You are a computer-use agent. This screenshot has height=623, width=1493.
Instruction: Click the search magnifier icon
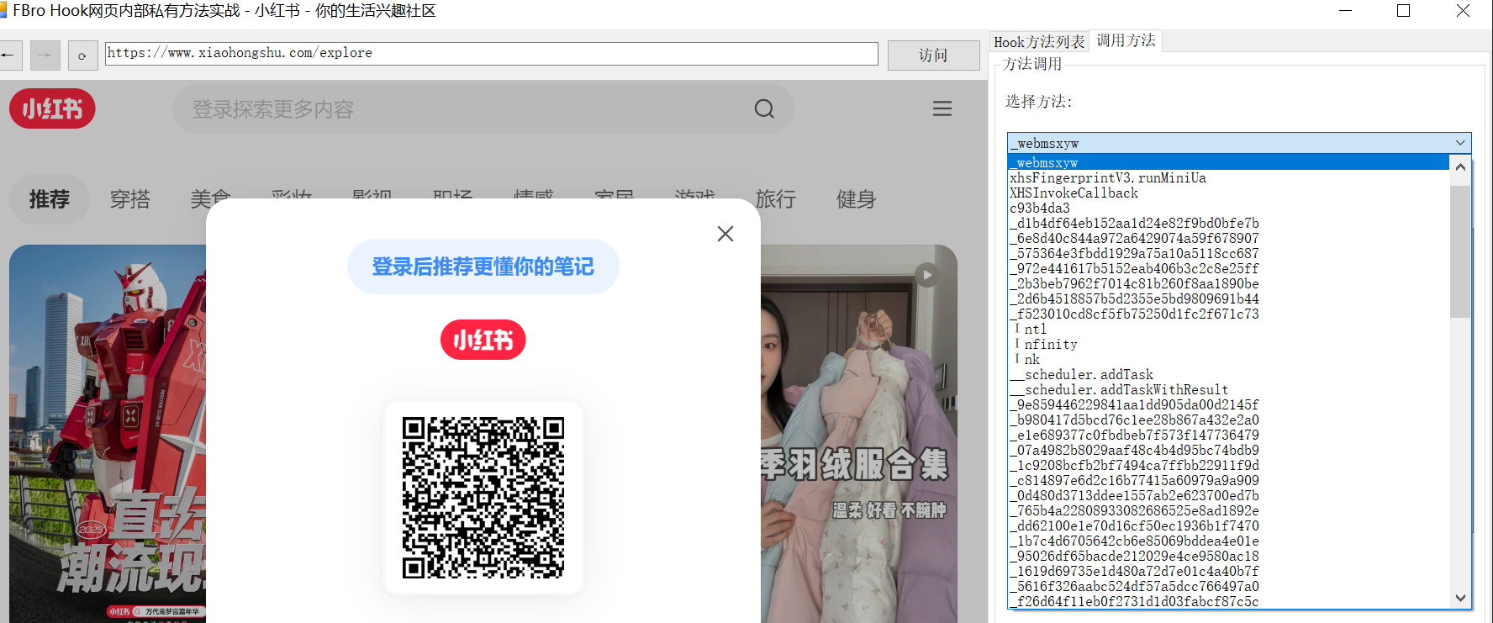[764, 108]
